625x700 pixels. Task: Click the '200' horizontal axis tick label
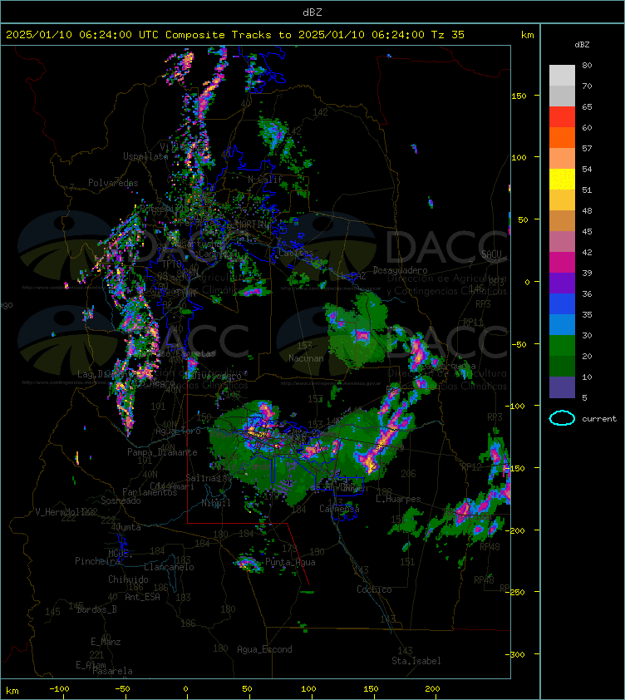point(432,689)
